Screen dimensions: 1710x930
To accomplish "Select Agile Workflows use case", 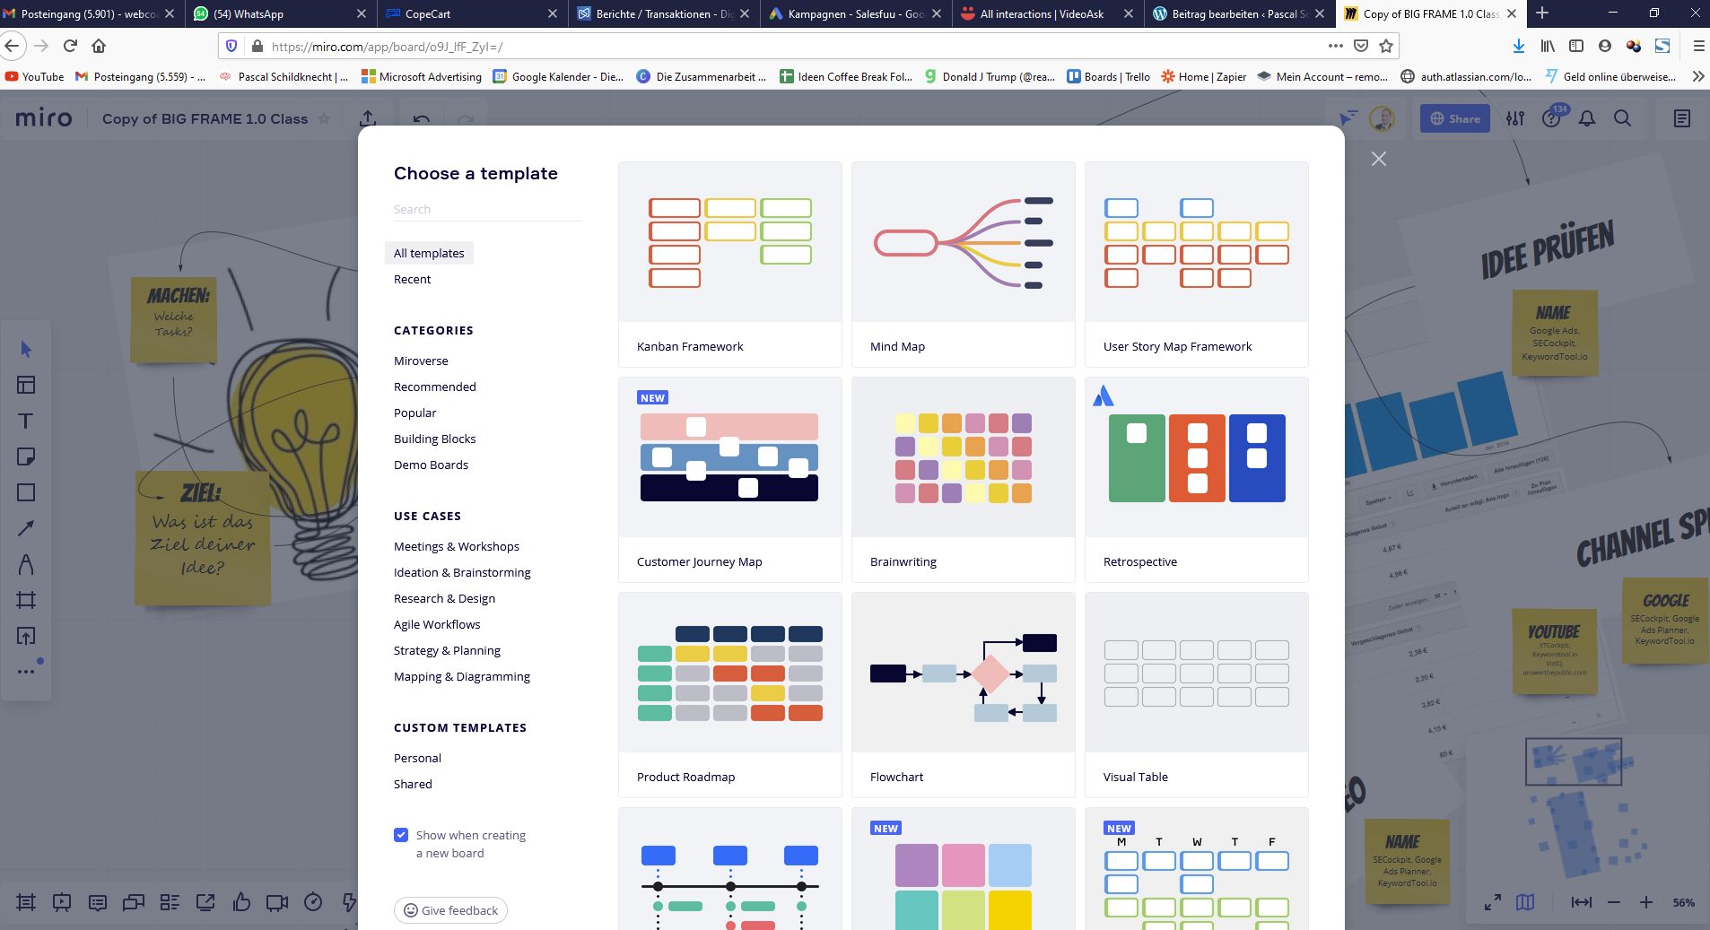I will click(437, 624).
